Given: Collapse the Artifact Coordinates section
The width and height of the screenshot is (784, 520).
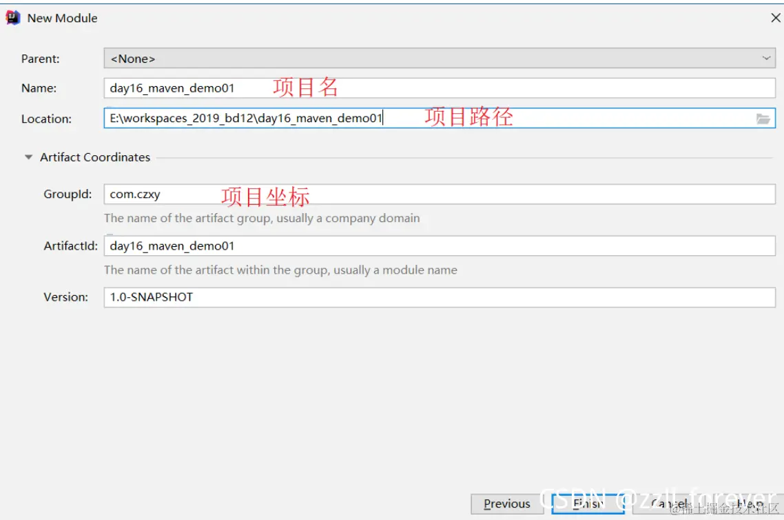Looking at the screenshot, I should point(28,157).
